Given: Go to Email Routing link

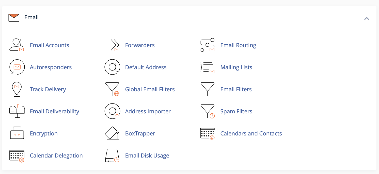Looking at the screenshot, I should click(238, 45).
